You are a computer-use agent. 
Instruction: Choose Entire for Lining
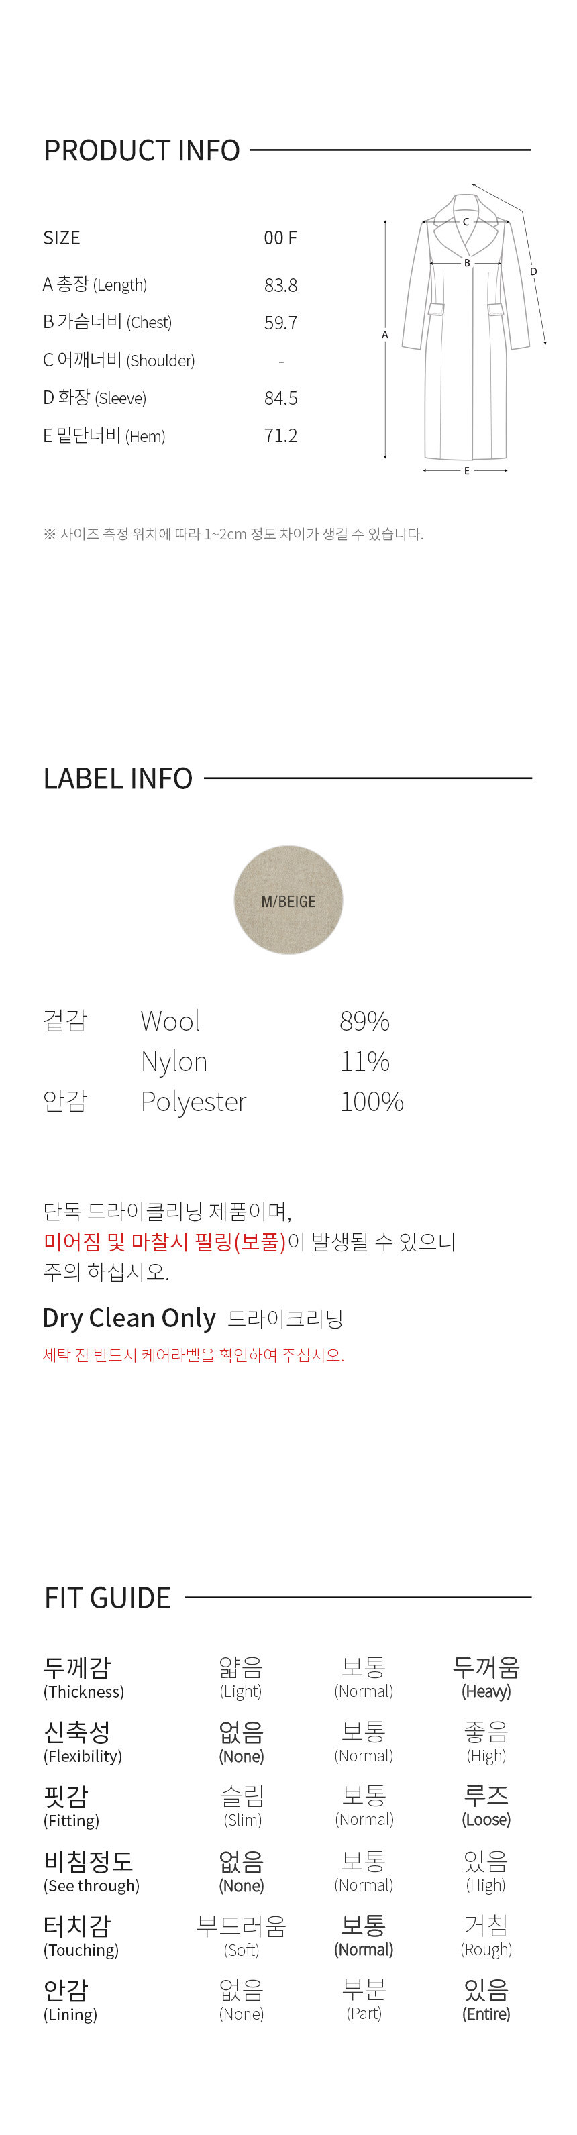pyautogui.click(x=486, y=2001)
